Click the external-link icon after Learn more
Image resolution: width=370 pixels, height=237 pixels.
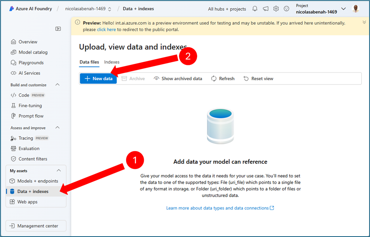[x=272, y=208]
